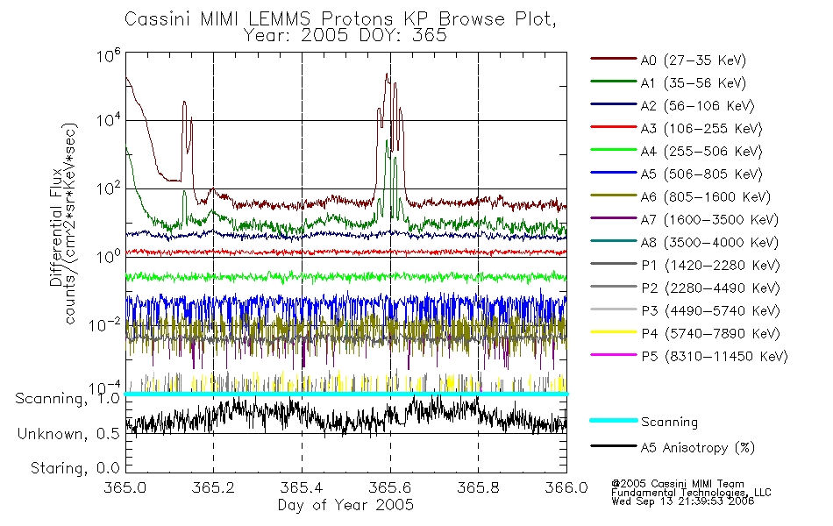The width and height of the screenshot is (833, 526).
Task: Click the blue A5 legend line
Action: coord(614,173)
